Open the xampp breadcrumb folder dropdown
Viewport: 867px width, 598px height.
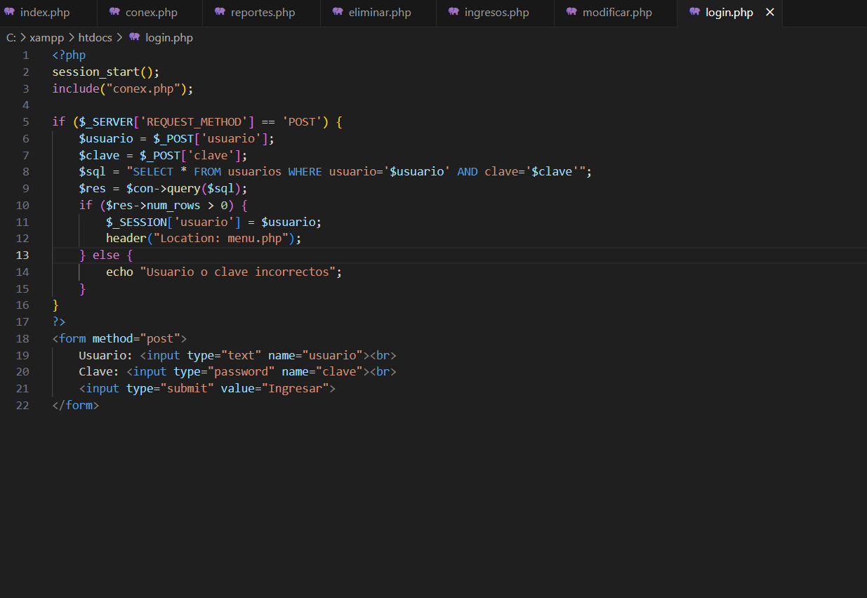pyautogui.click(x=46, y=38)
